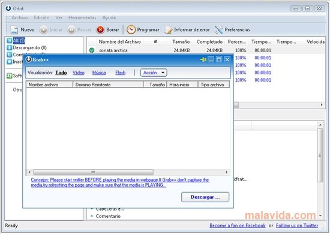Switch Grab++ view to Vídeo

coord(79,73)
